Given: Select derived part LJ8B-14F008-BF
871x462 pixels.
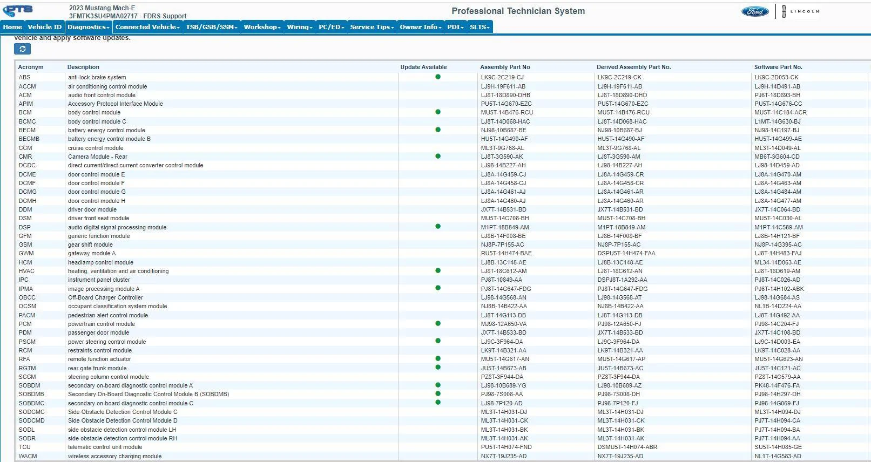Looking at the screenshot, I should click(619, 236).
